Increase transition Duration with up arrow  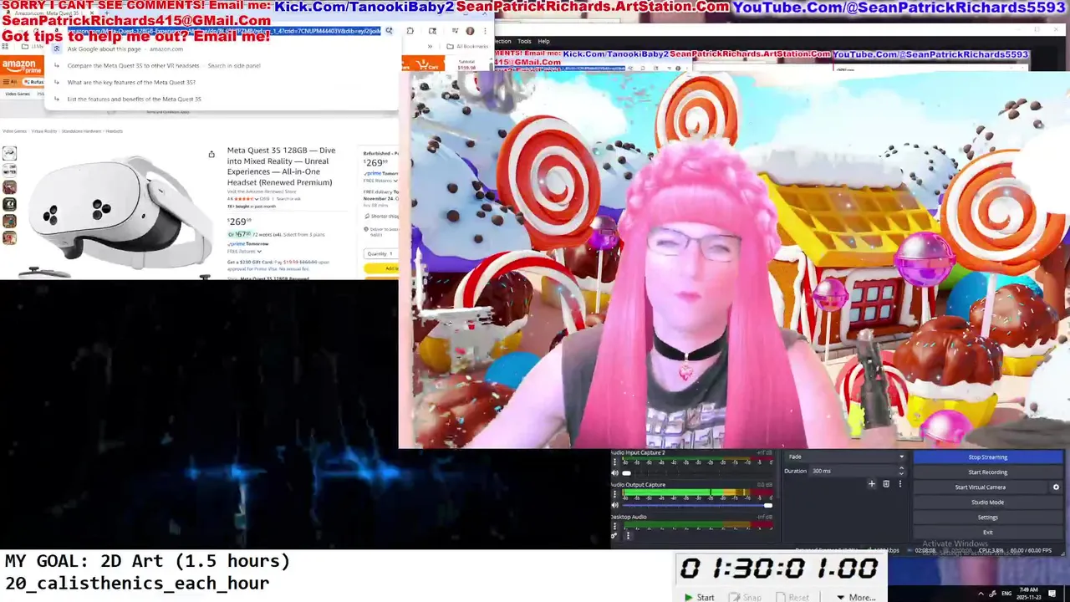coord(901,468)
